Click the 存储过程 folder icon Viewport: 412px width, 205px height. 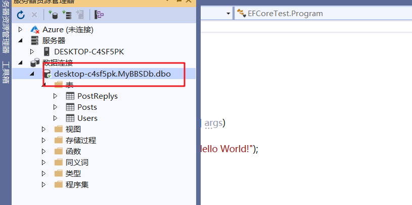pos(58,140)
